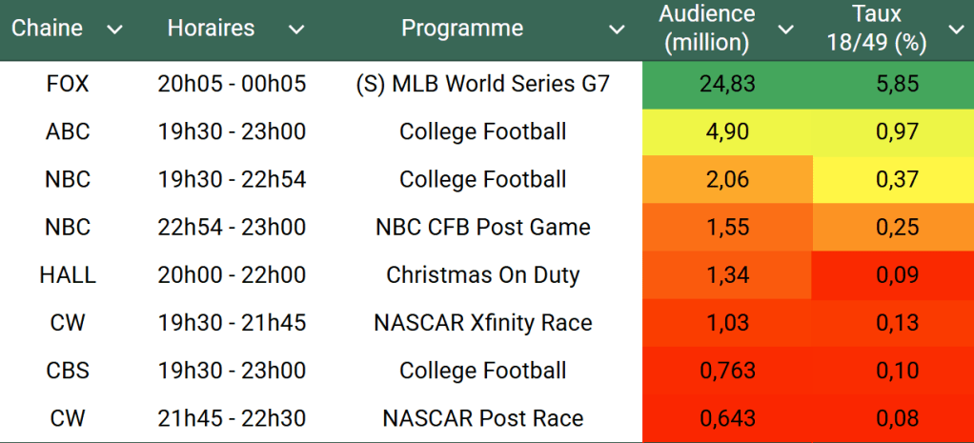
Task: Select the 22h54 - 23h00 time cell
Action: pyautogui.click(x=232, y=228)
